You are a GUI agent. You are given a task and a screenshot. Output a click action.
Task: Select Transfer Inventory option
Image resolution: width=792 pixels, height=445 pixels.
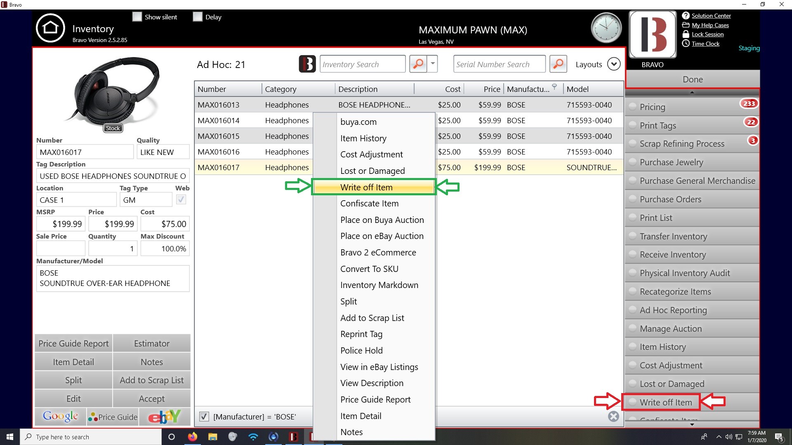pyautogui.click(x=632, y=236)
